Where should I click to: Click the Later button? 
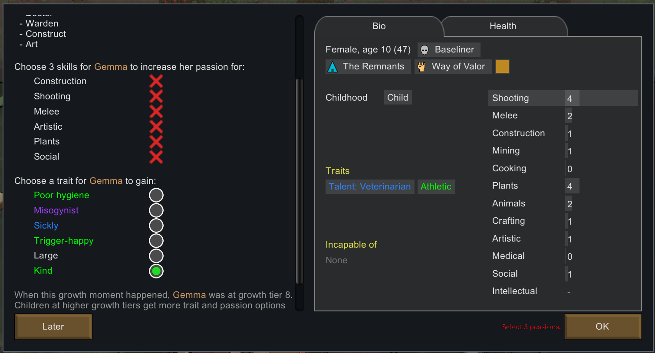click(53, 327)
